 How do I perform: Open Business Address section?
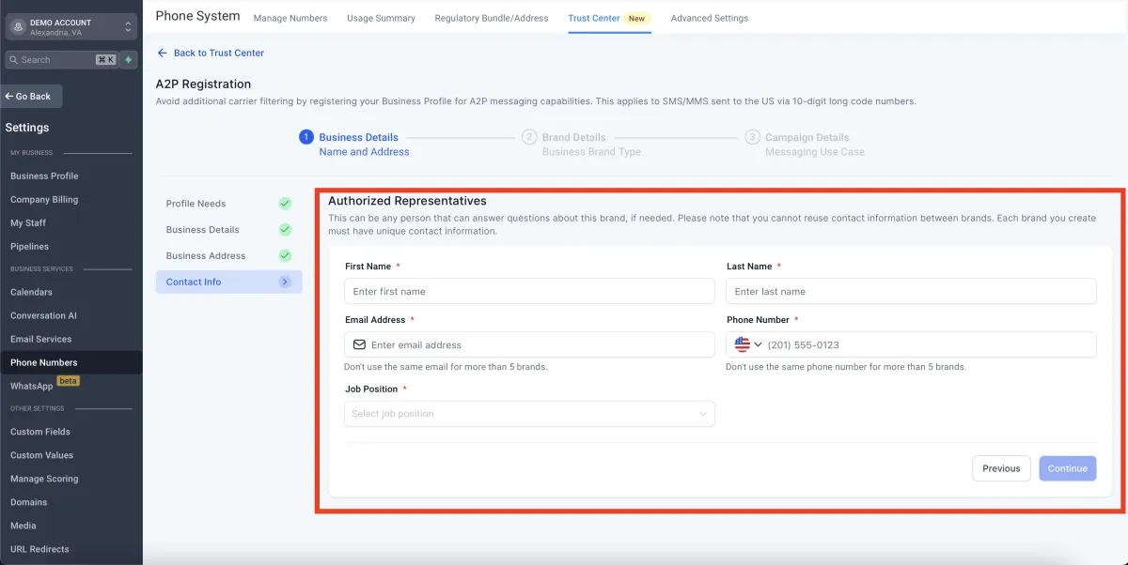(228, 255)
